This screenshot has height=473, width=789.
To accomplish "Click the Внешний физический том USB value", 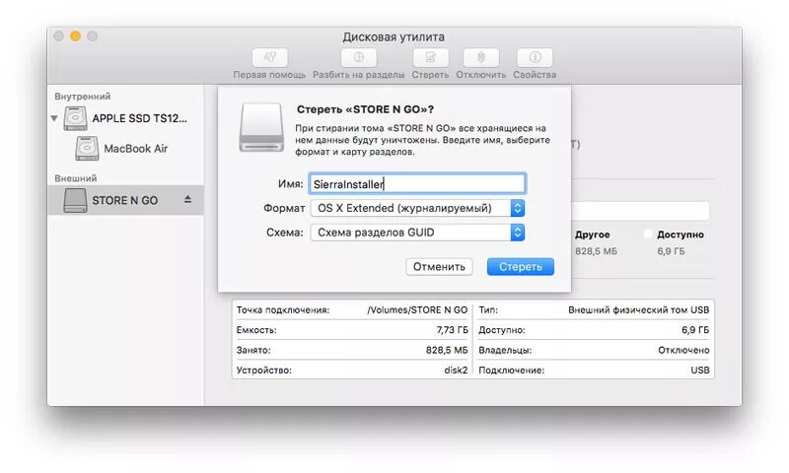I will pyautogui.click(x=638, y=310).
